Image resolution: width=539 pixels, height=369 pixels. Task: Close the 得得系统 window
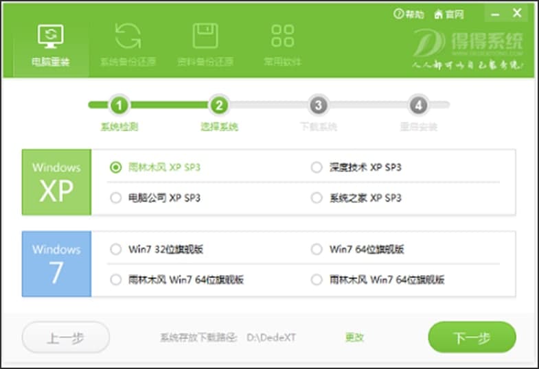click(517, 14)
